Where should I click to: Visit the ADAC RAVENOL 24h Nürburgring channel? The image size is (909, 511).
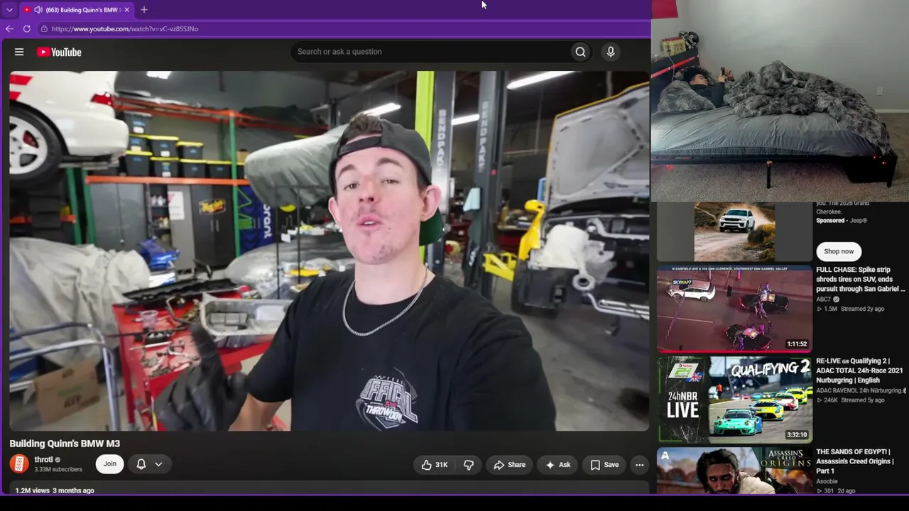[861, 390]
